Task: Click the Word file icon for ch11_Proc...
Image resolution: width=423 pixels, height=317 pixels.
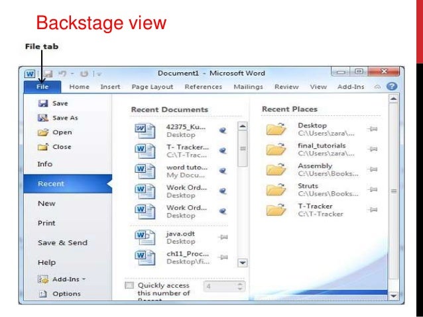Action: pos(145,257)
